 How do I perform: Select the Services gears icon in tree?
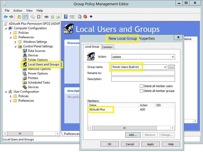pyautogui.click(x=25, y=87)
